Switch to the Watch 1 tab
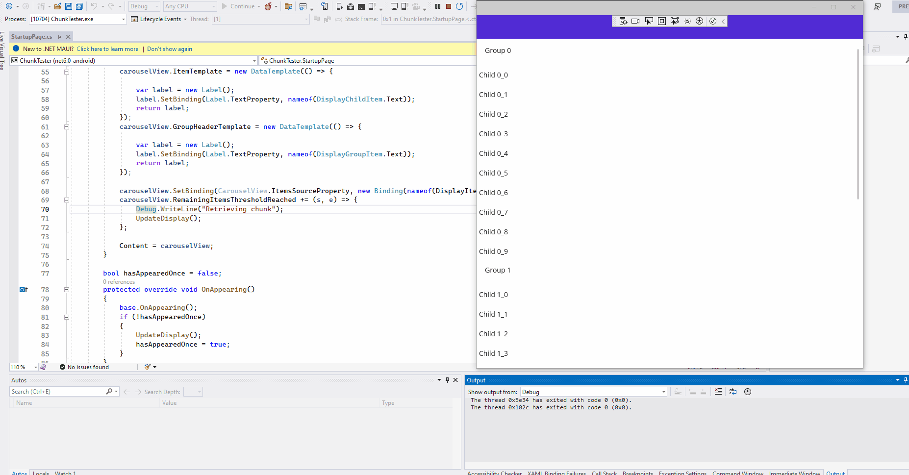Viewport: 909px width, 475px height. coord(65,472)
